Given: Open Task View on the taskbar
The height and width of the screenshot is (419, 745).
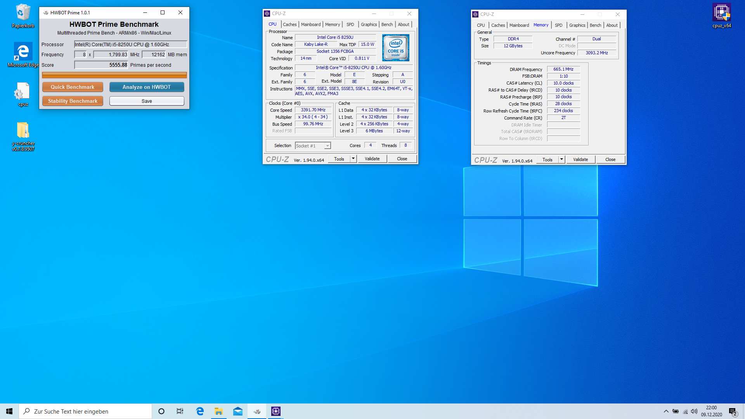Looking at the screenshot, I should (180, 411).
